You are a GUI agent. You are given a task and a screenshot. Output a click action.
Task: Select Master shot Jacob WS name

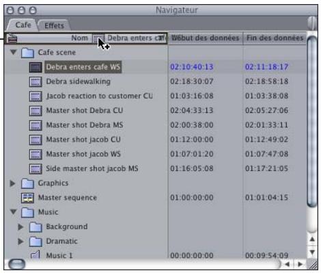click(83, 154)
